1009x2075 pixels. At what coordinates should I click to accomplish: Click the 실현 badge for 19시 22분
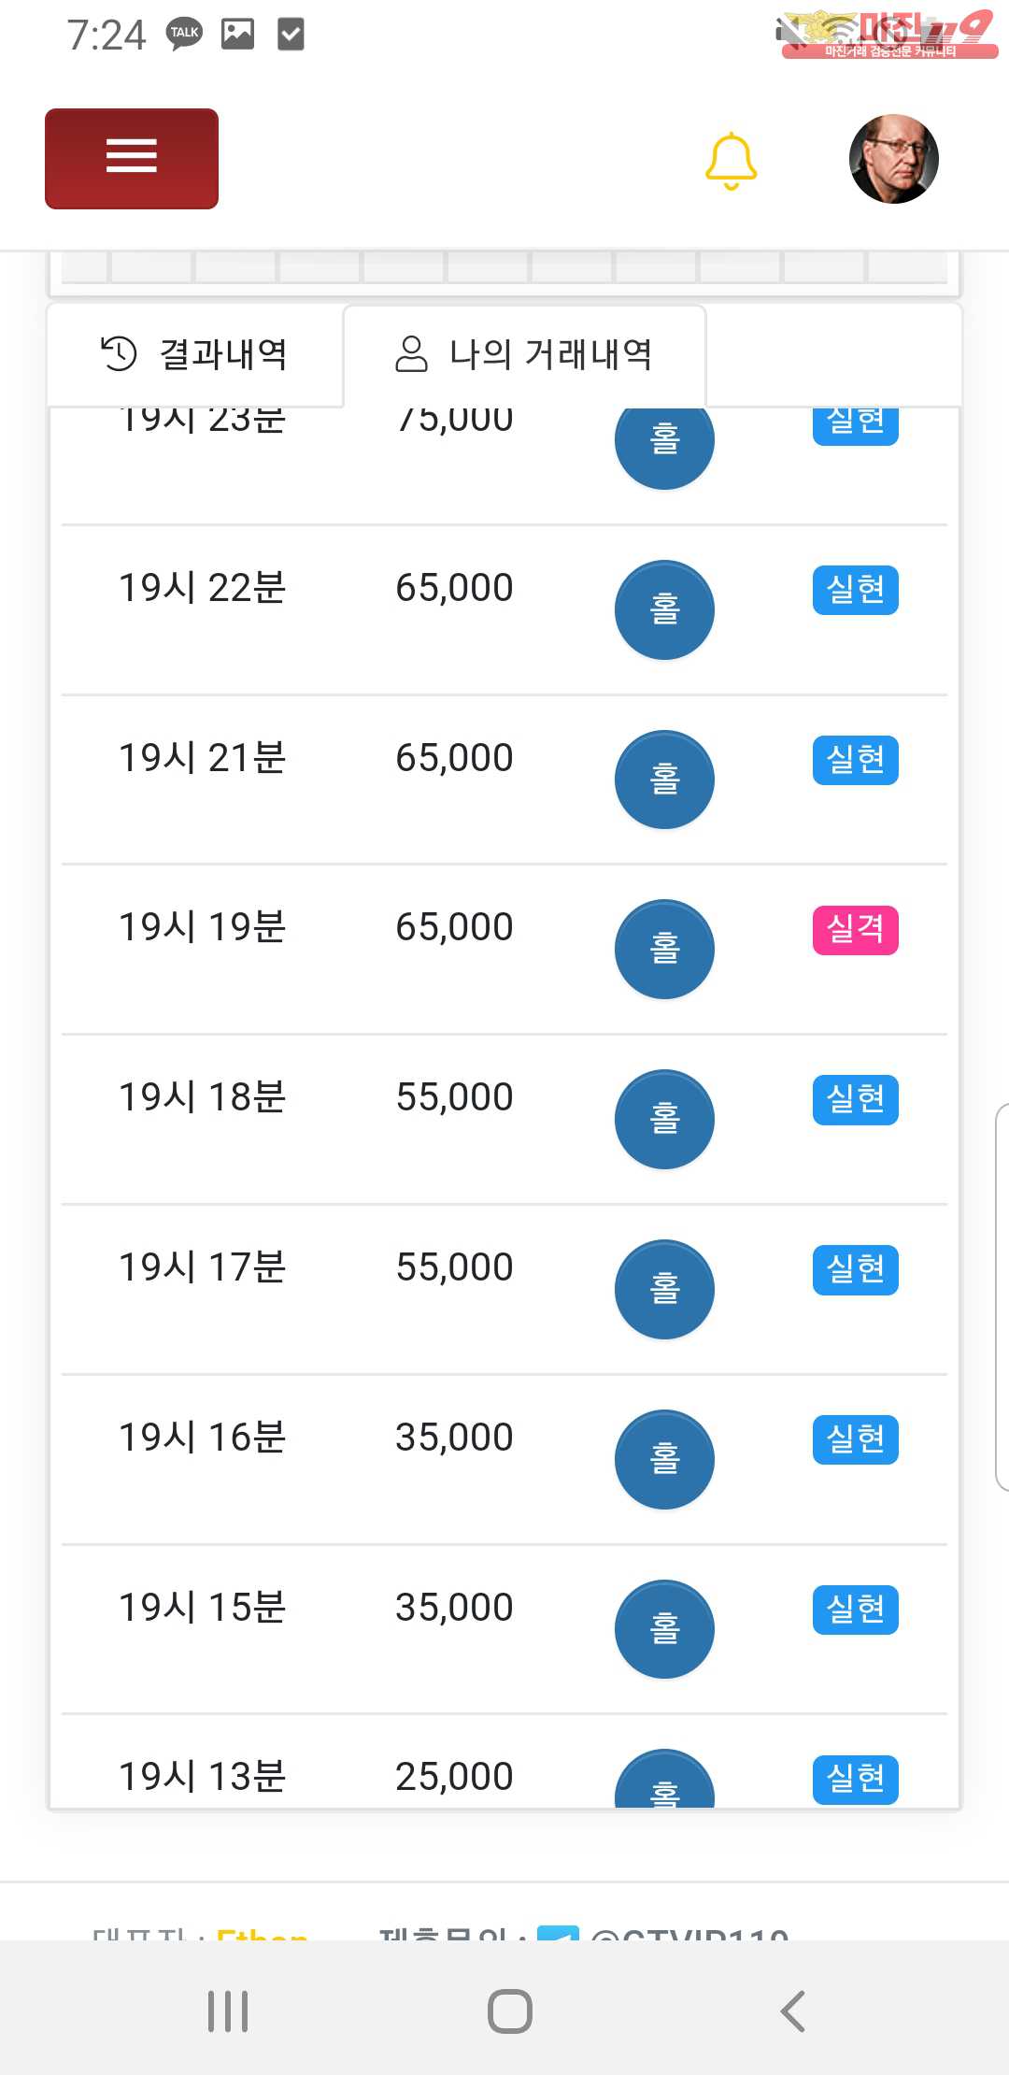point(855,590)
